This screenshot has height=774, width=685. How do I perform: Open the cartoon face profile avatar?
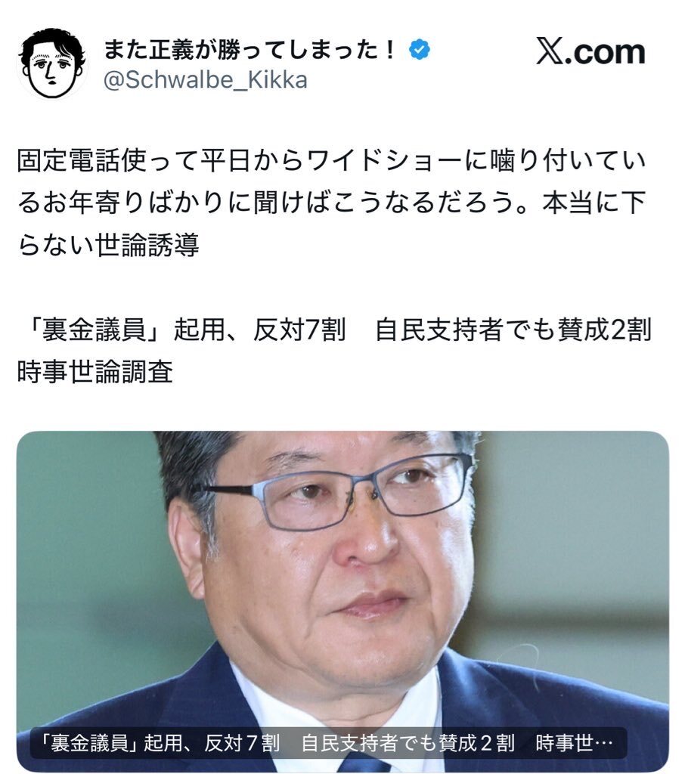click(51, 64)
